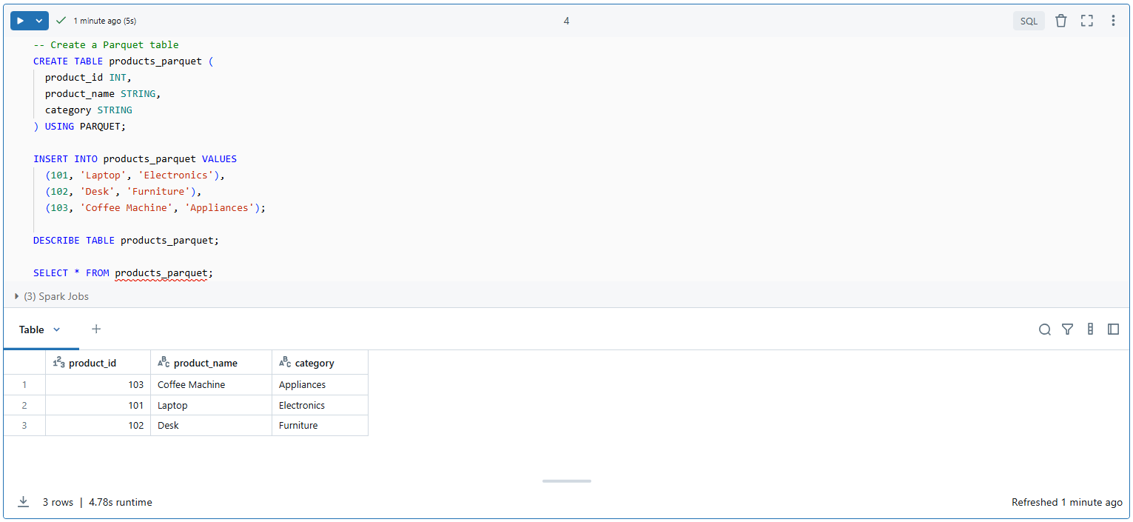1133x522 pixels.
Task: Select the Table results tab
Action: 32,329
